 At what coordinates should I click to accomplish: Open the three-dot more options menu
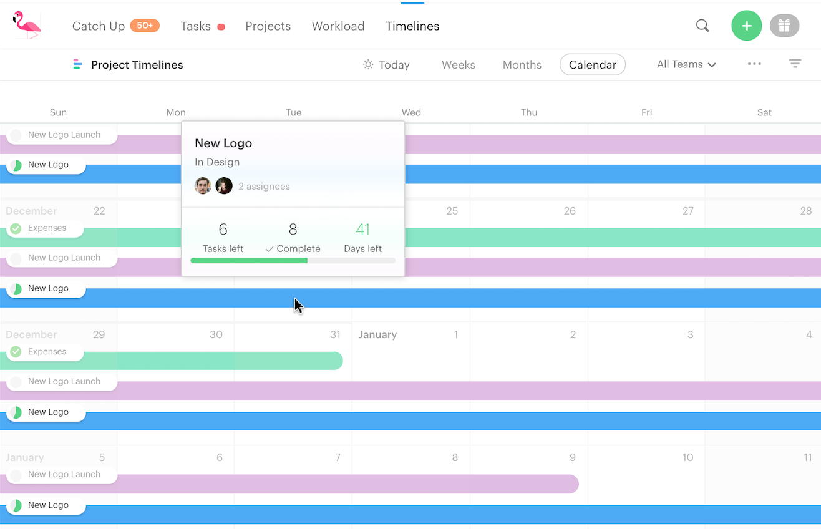coord(754,64)
